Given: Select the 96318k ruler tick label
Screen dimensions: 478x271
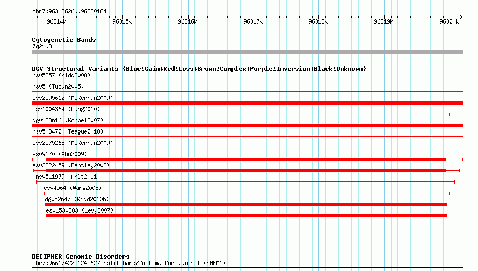Looking at the screenshot, I should tap(318, 21).
